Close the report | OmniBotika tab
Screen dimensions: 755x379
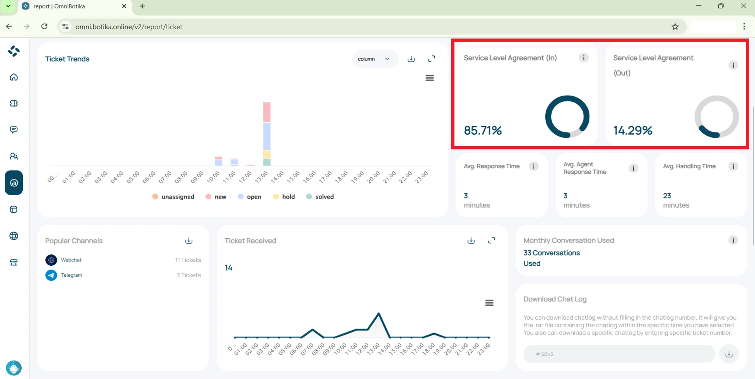124,6
